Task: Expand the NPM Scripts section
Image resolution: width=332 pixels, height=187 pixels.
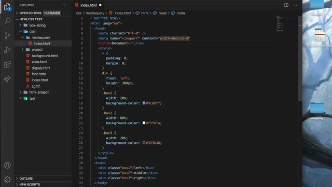Action: (43, 184)
